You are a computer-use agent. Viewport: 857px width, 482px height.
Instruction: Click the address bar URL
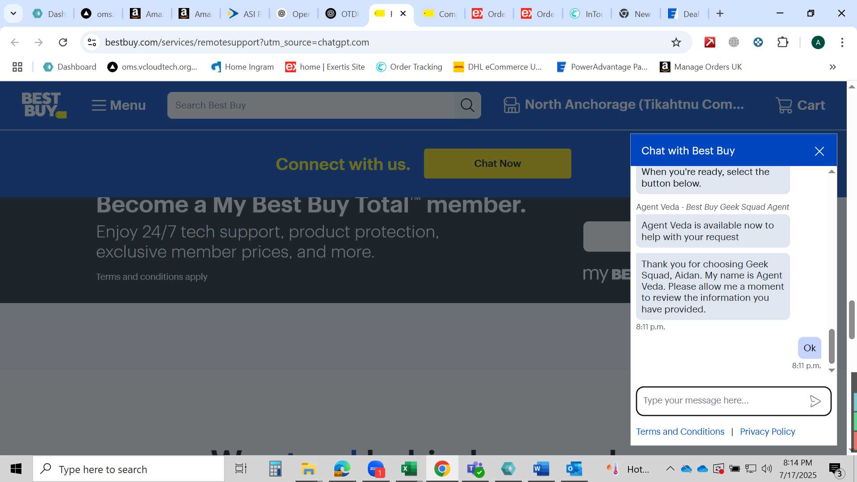[237, 42]
